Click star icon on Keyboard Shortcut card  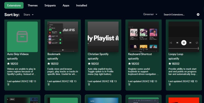point(130,64)
